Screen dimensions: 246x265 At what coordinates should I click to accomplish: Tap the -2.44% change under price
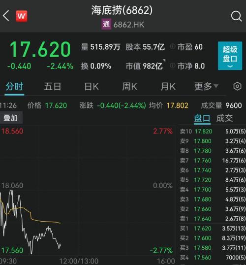60,66
